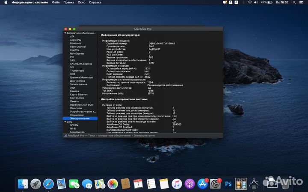Select Apple Pay in the sidebar
This screenshot has height=192, width=308.
(x=76, y=40)
